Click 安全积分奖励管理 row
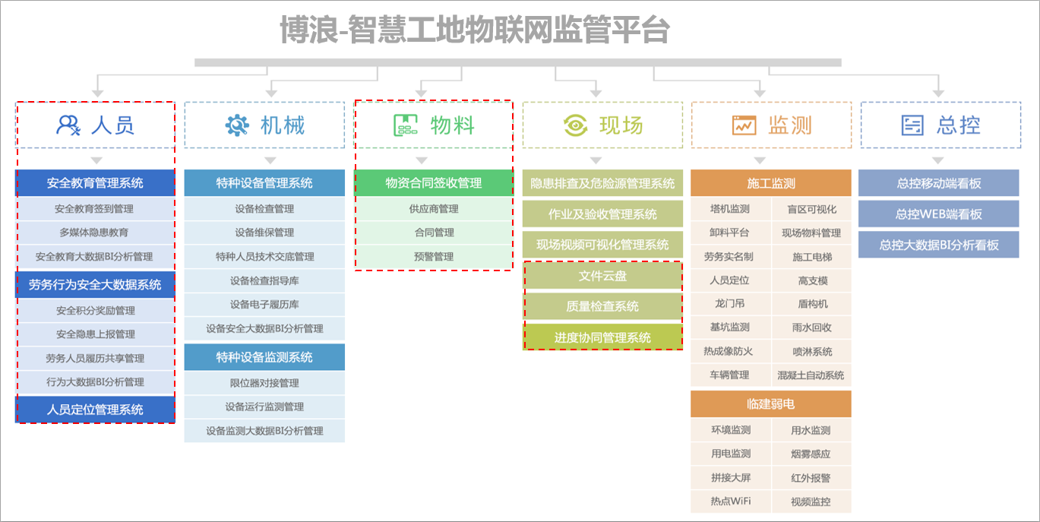Viewport: 1040px width, 522px height. [x=95, y=311]
